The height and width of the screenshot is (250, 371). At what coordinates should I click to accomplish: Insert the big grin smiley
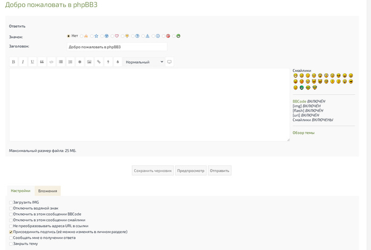296,75
